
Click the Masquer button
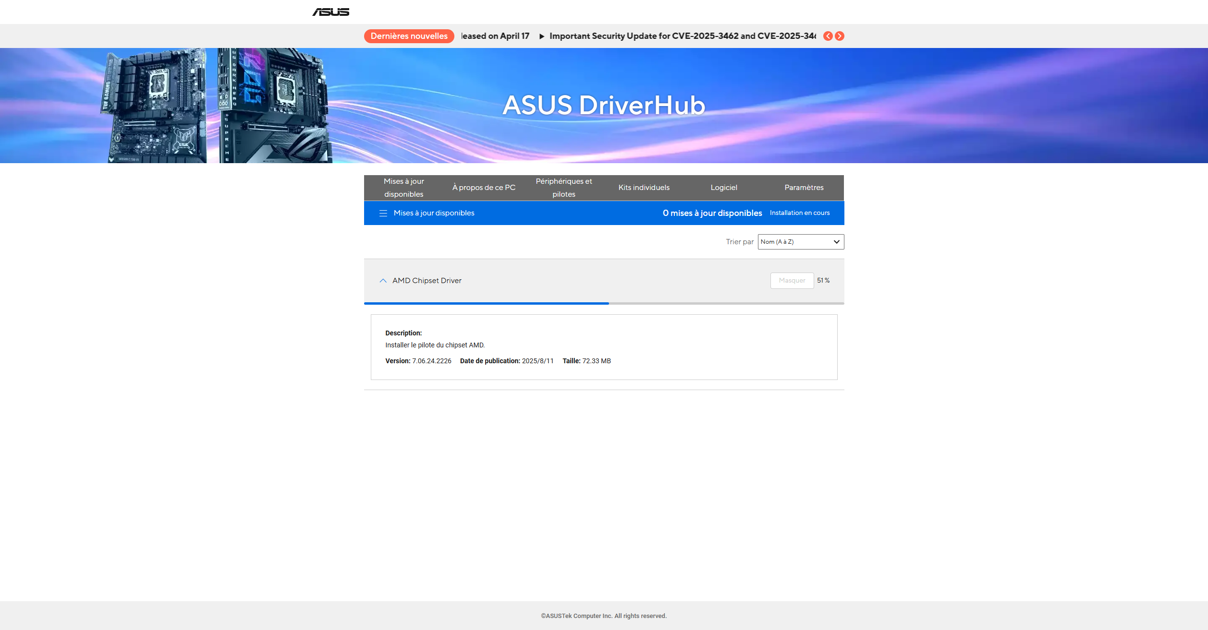(792, 281)
